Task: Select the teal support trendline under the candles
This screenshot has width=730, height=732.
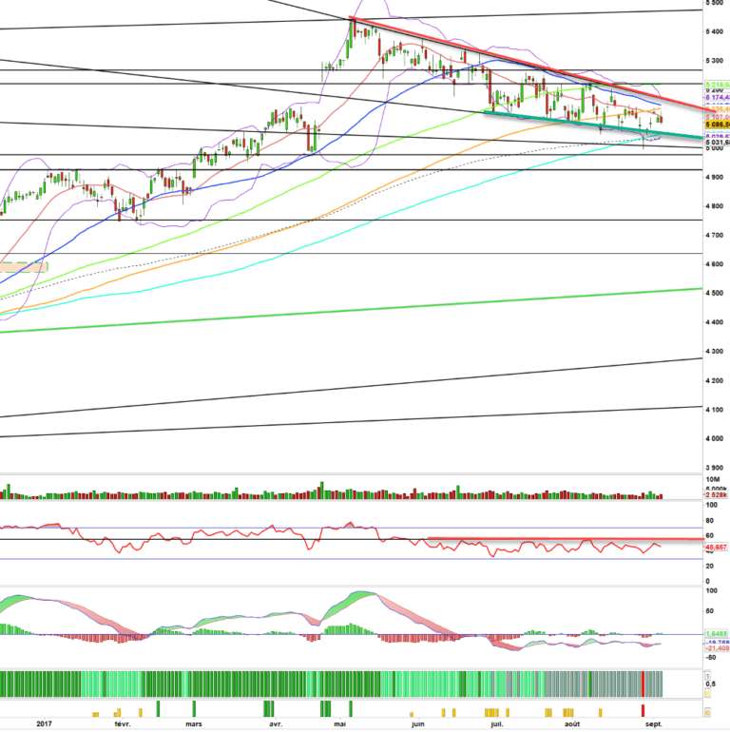Action: (x=570, y=122)
